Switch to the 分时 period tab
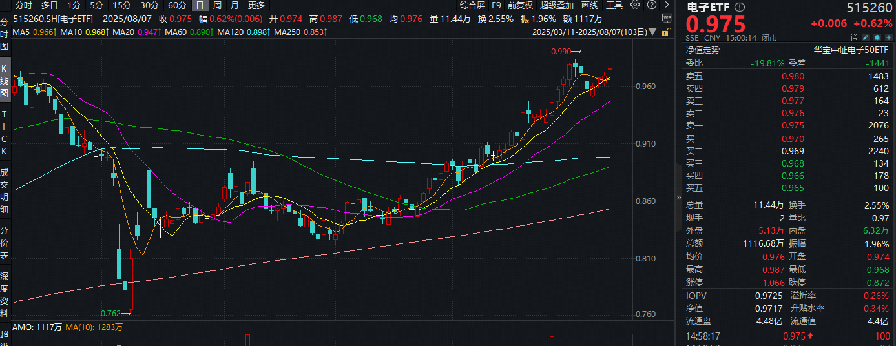896x346 pixels. tap(24, 5)
